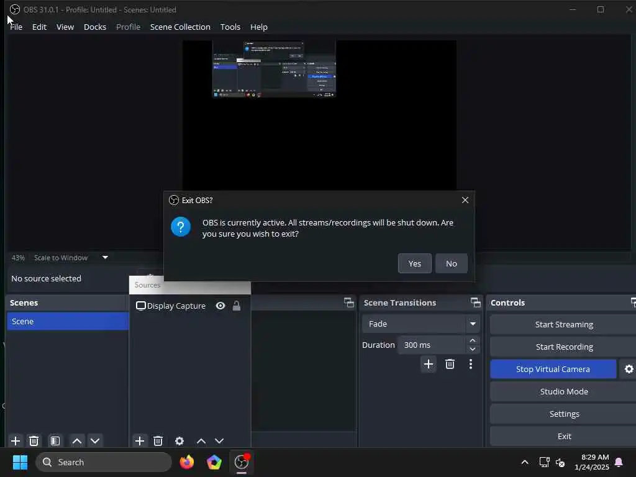
Task: Add a new source with plus icon
Action: coord(140,441)
